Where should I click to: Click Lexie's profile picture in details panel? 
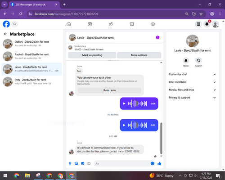(193, 41)
